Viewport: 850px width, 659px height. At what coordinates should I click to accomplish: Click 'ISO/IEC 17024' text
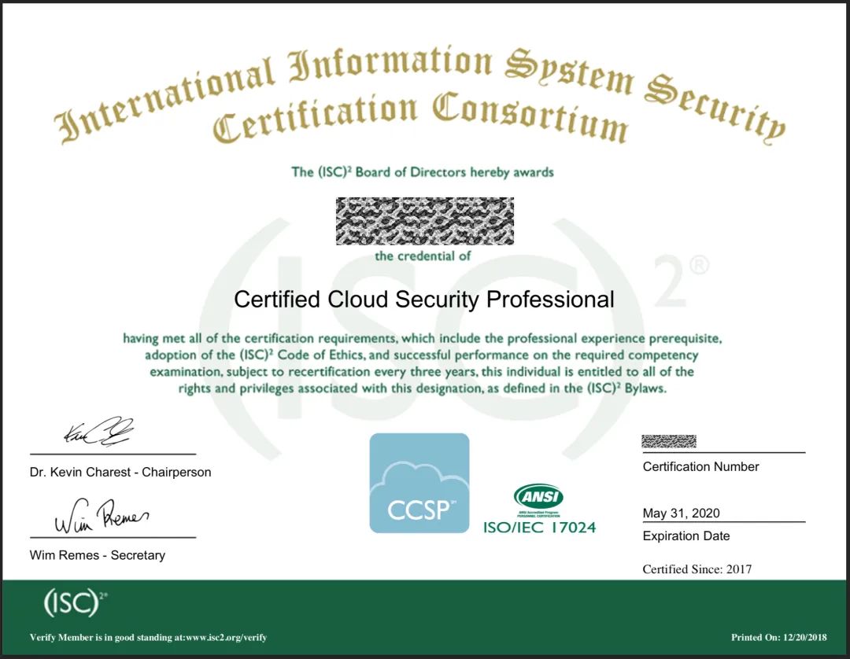tap(539, 528)
